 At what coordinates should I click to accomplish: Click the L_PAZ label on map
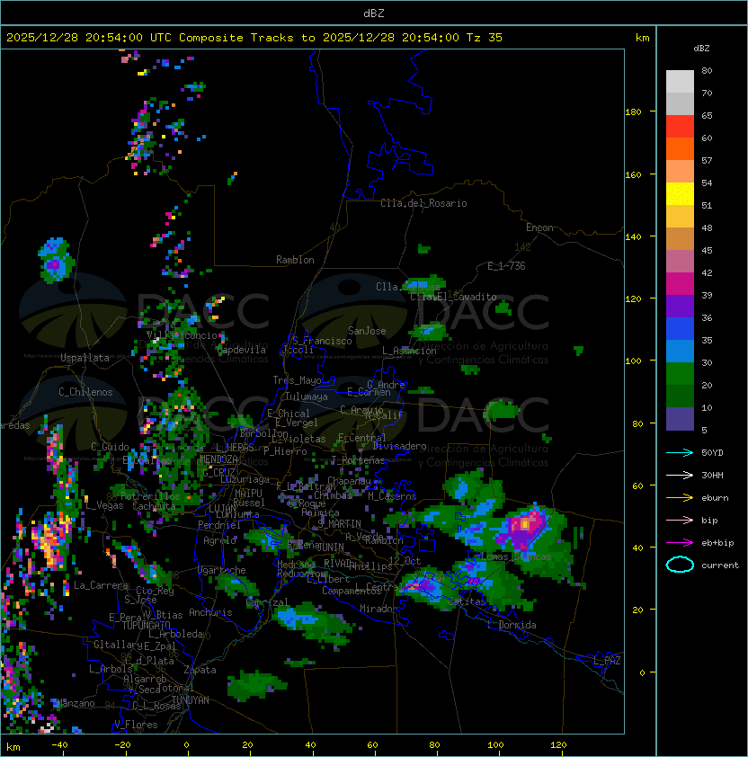(607, 661)
